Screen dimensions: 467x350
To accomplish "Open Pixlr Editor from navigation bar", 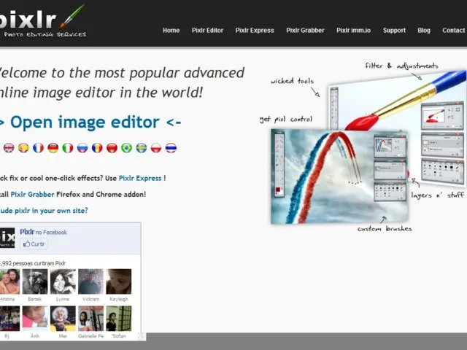I will pos(207,31).
